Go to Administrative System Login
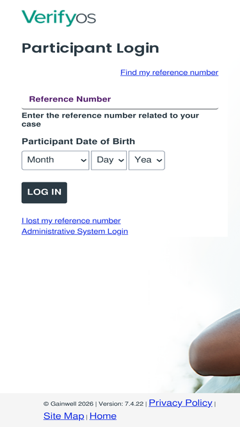Screen dimensions: 240x427 75,232
